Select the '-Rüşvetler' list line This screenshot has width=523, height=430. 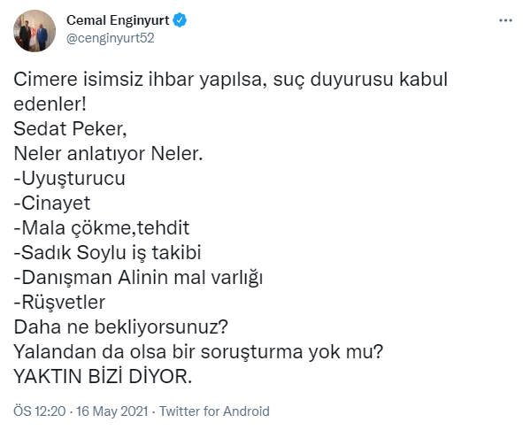tap(59, 303)
